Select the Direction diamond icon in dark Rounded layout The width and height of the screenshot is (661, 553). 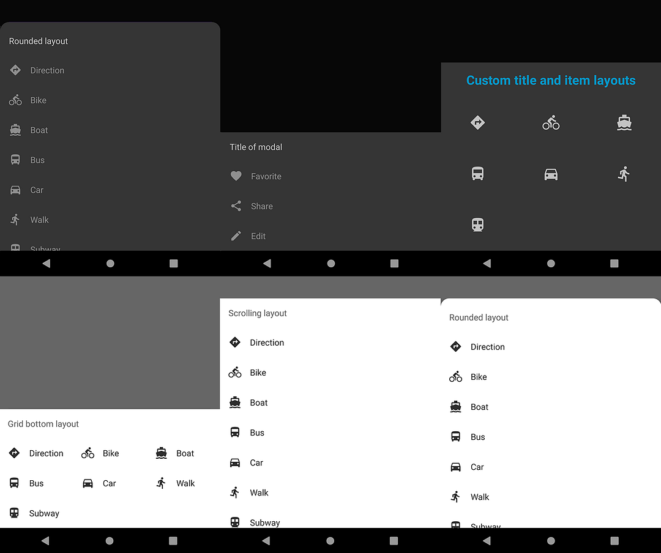15,70
